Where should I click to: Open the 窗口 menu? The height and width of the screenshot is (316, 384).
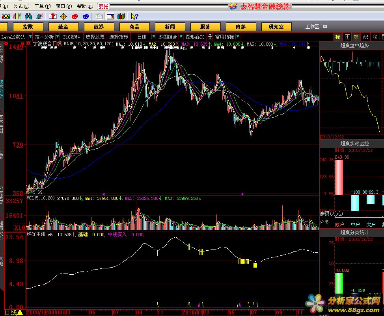tap(64, 6)
